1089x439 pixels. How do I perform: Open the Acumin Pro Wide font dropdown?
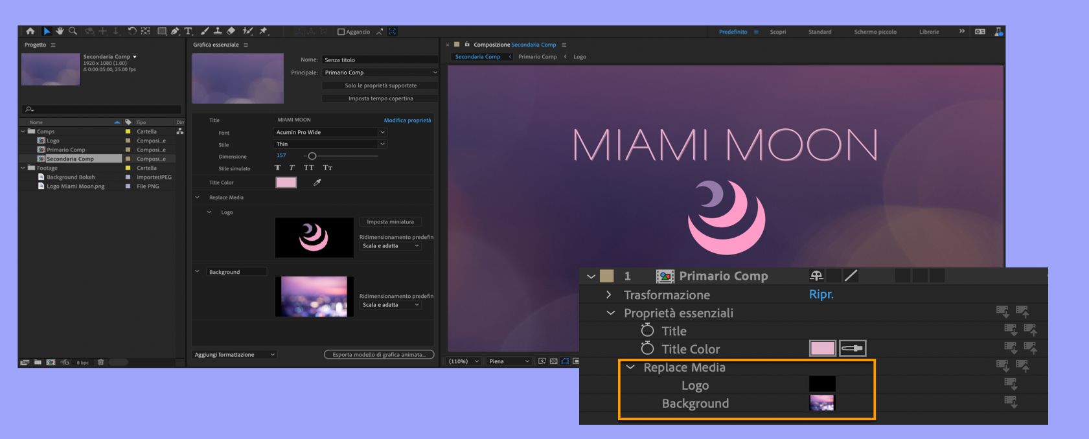coord(330,132)
